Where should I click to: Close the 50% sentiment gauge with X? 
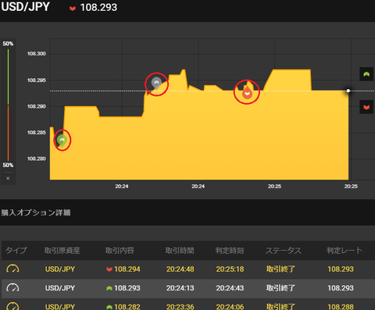8,178
